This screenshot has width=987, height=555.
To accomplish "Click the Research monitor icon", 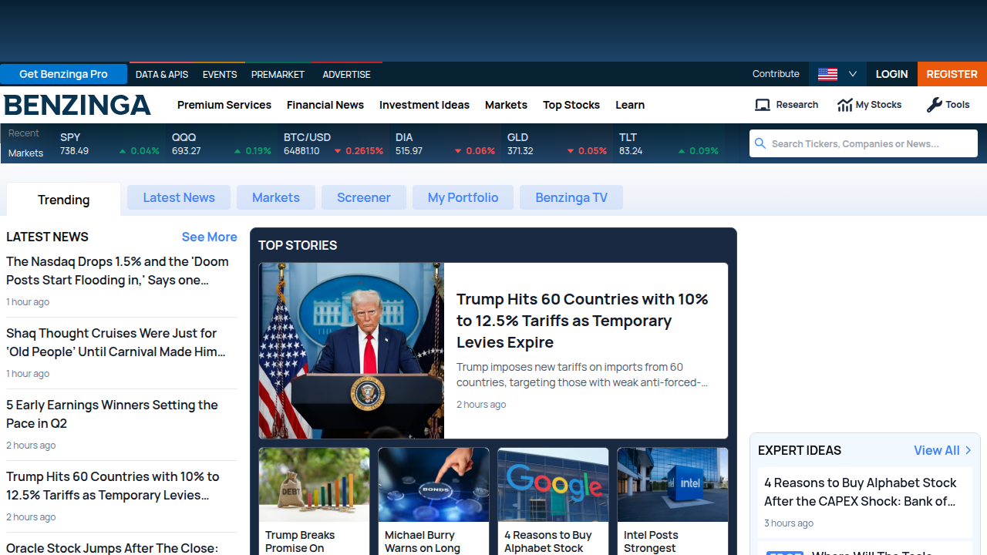I will pos(763,105).
